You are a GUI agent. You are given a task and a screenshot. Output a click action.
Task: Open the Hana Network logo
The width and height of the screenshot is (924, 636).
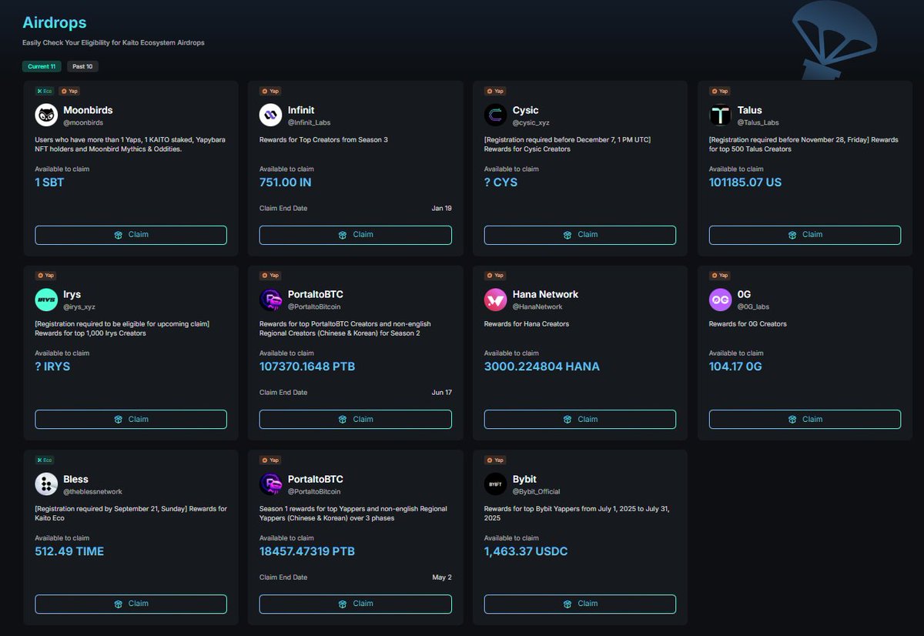(496, 300)
